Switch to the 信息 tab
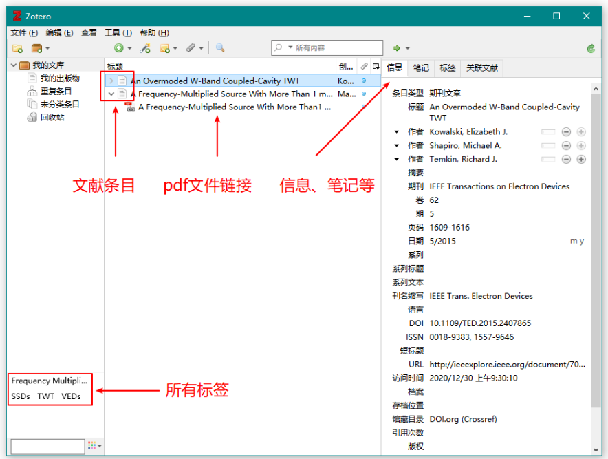The height and width of the screenshot is (459, 608). pyautogui.click(x=395, y=67)
